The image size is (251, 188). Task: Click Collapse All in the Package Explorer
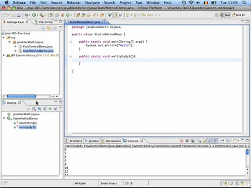coord(43,28)
